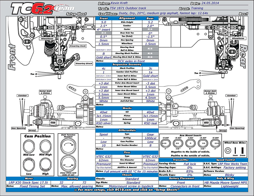The image size is (254, 196).
Task: Click Body & Wing value HB Mazda
Action: coord(226,183)
